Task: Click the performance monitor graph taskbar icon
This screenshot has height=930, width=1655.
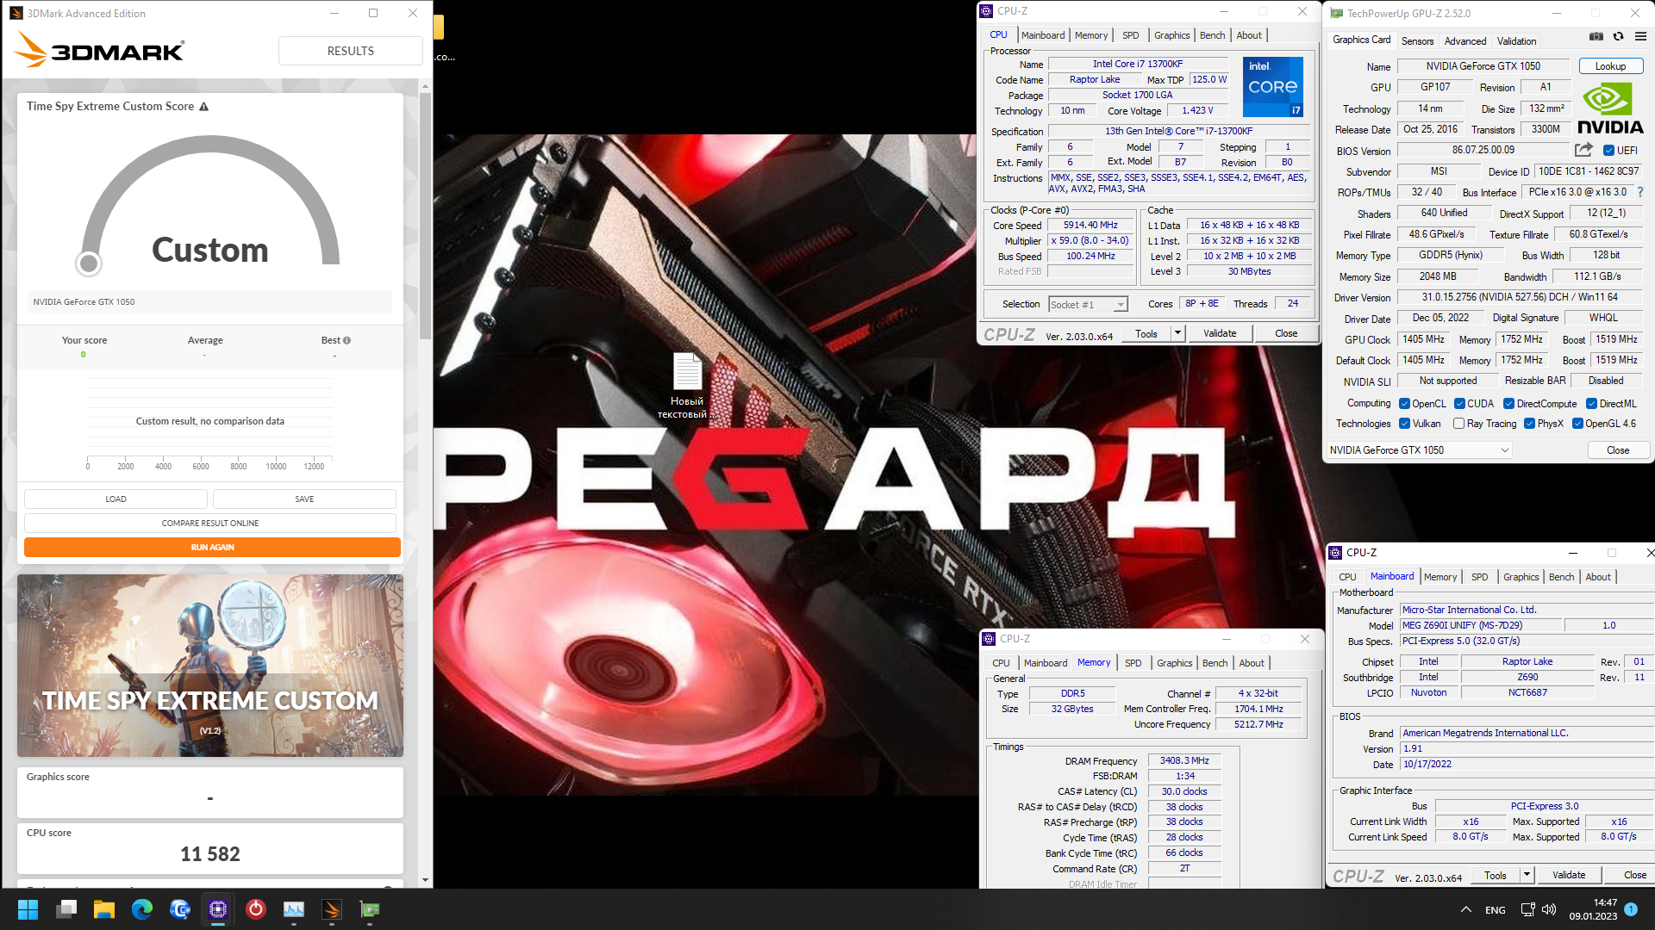Action: (x=294, y=909)
